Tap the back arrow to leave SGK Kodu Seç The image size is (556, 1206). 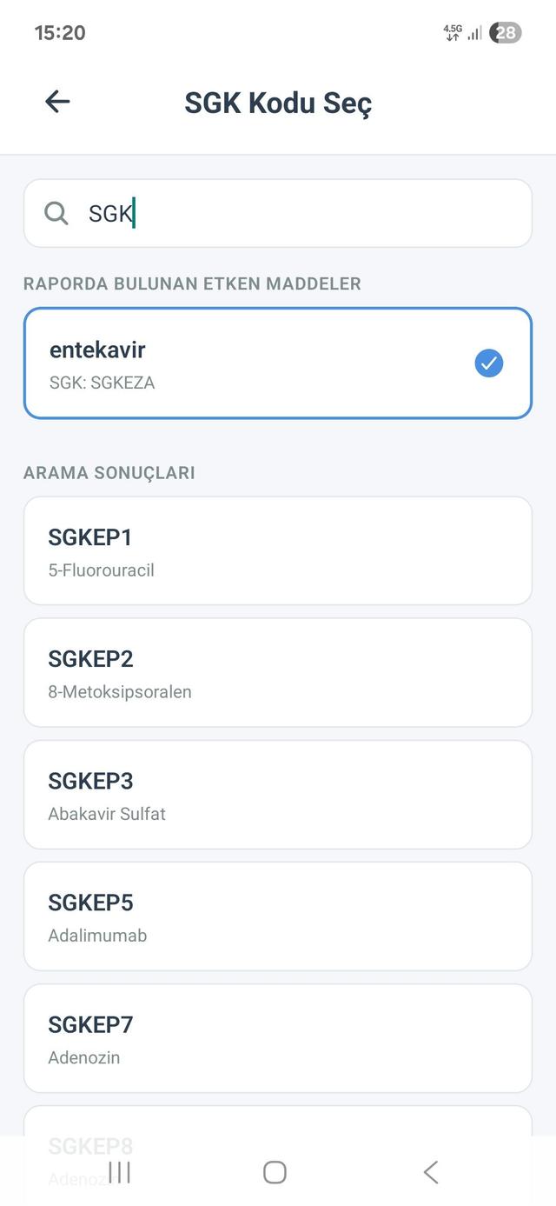point(57,102)
